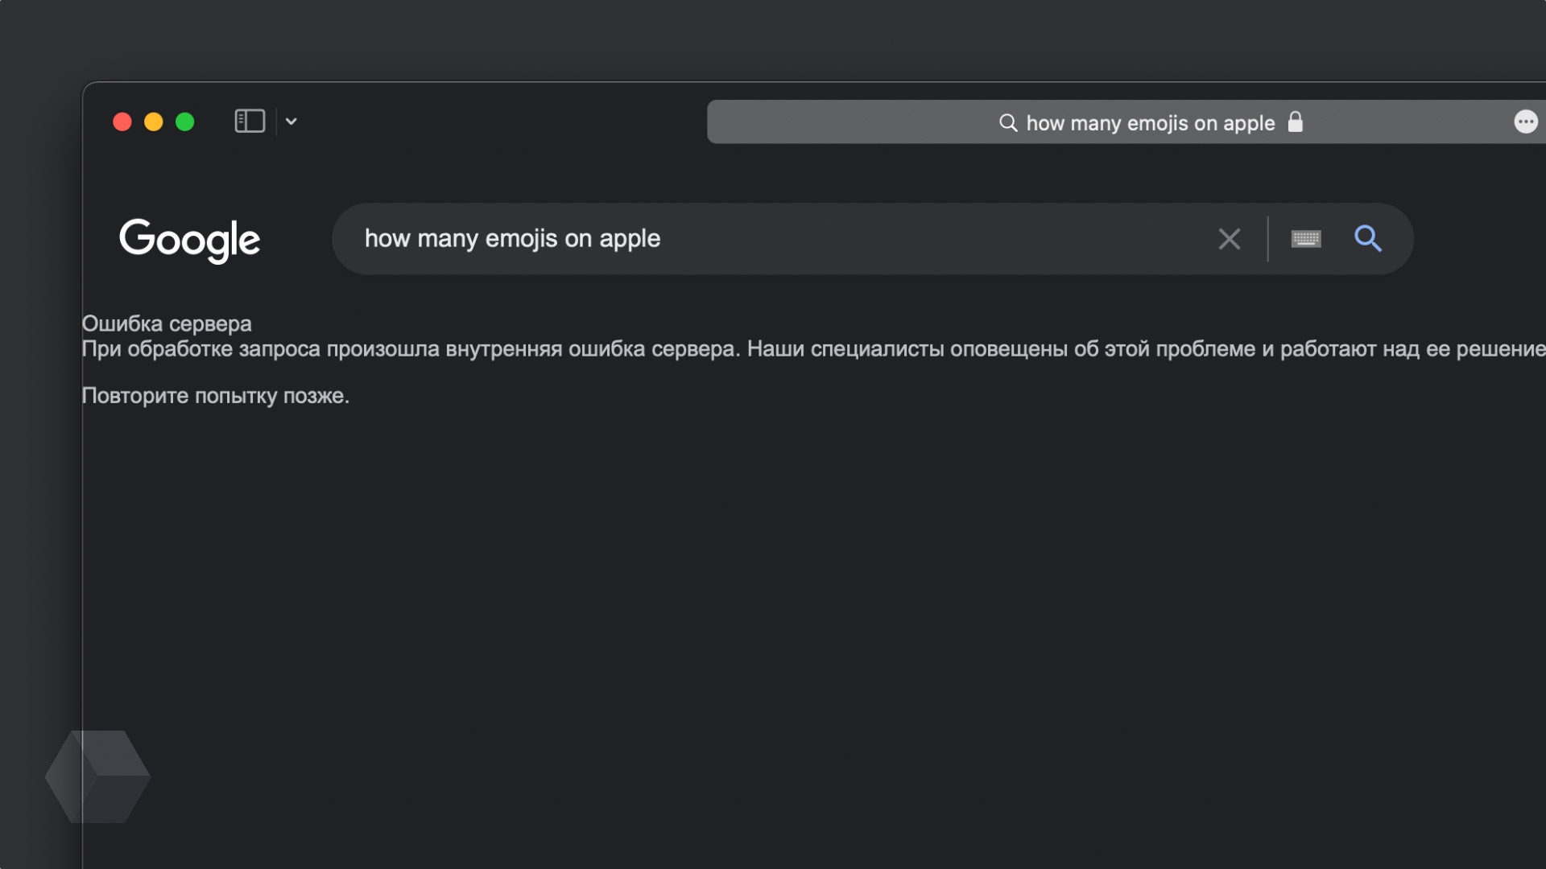
Task: Go to the Google logo homepage
Action: 190,240
